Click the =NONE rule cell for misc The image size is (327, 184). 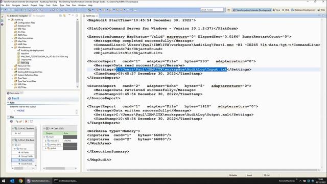(x=70, y=141)
